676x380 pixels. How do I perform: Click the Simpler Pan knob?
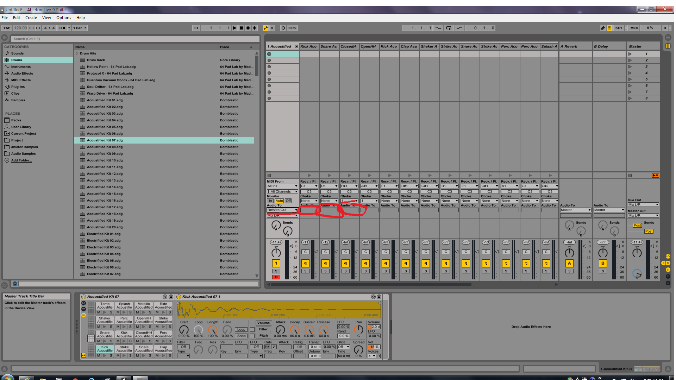(358, 330)
